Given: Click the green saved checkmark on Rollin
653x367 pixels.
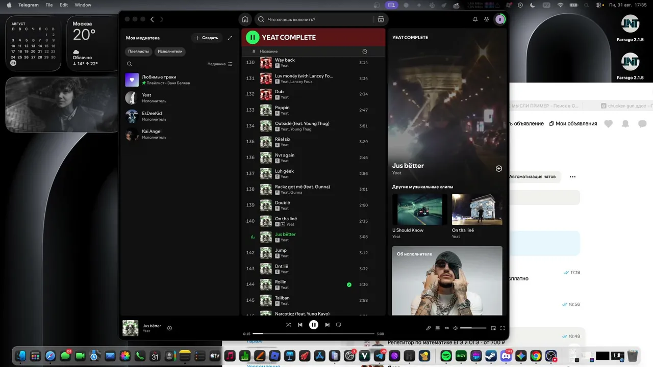Looking at the screenshot, I should pos(349,284).
